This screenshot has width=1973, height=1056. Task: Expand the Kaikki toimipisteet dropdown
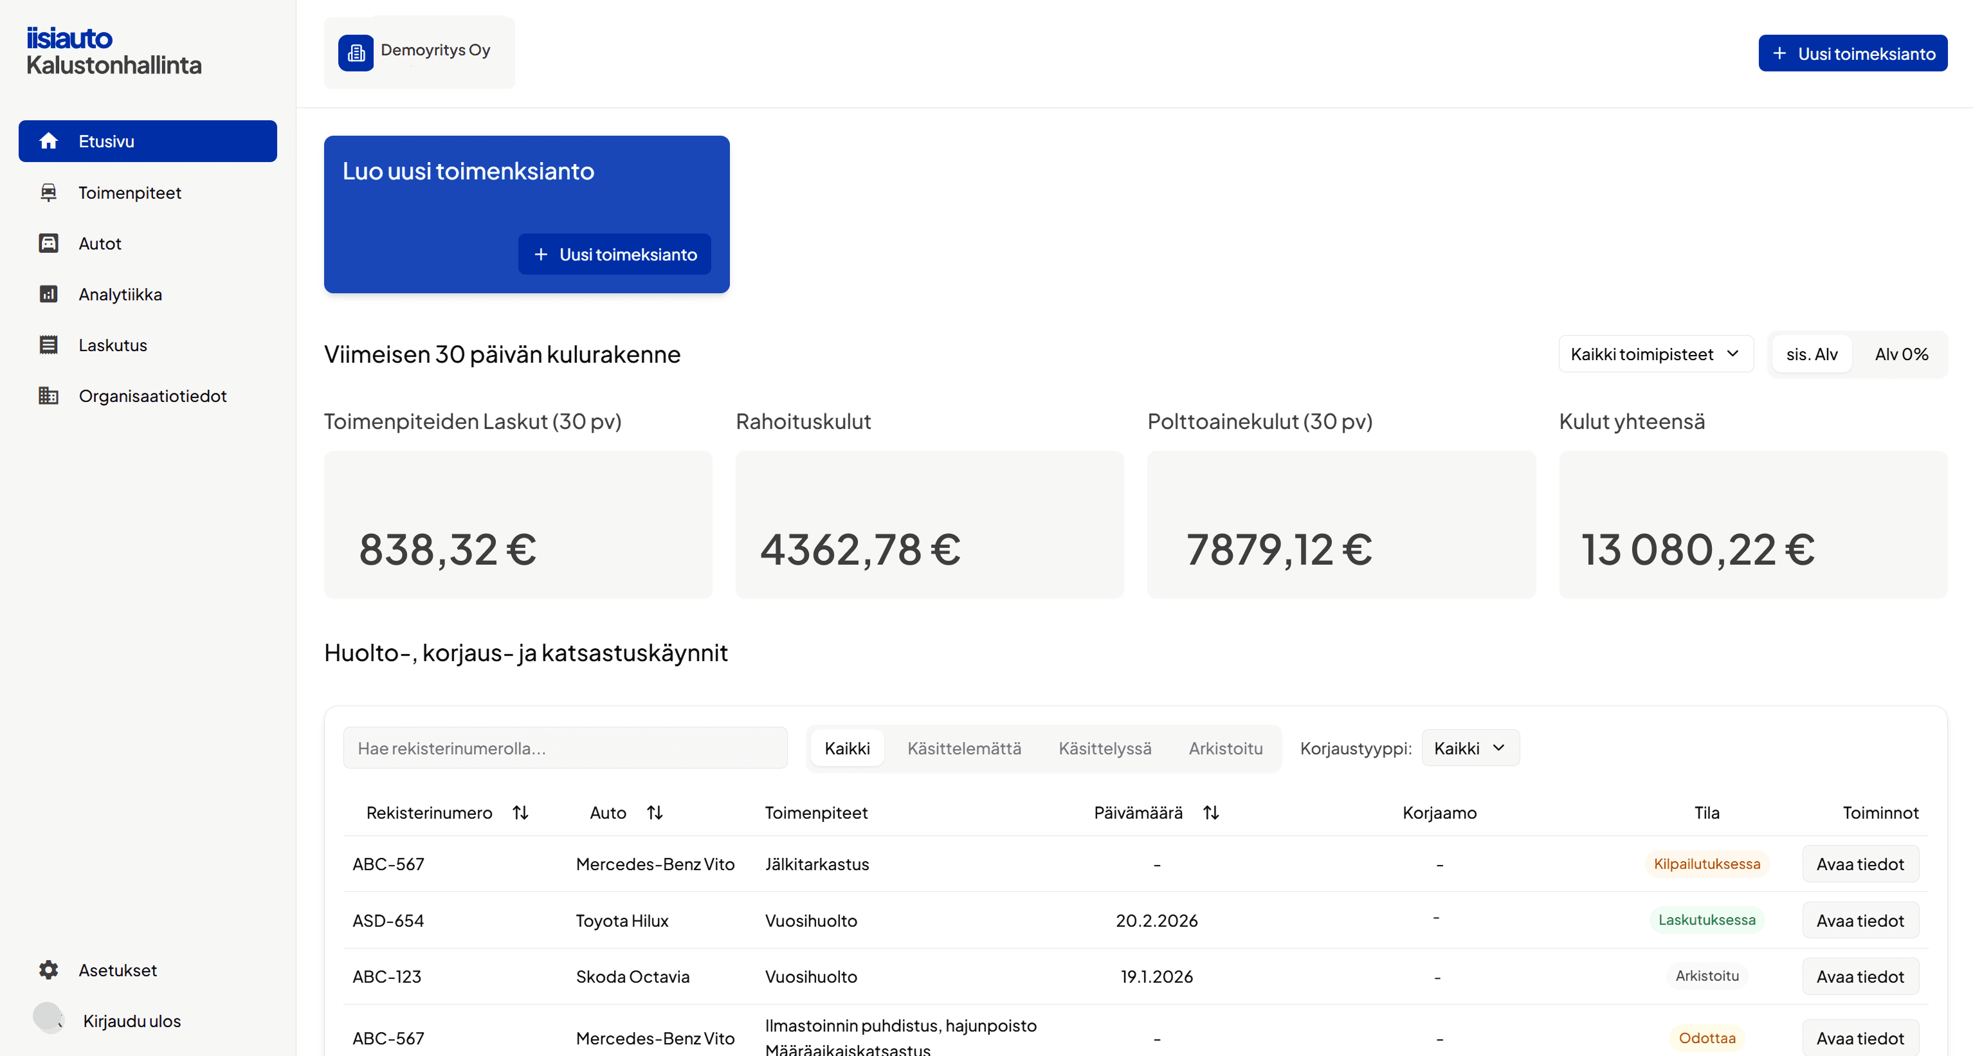click(1655, 354)
